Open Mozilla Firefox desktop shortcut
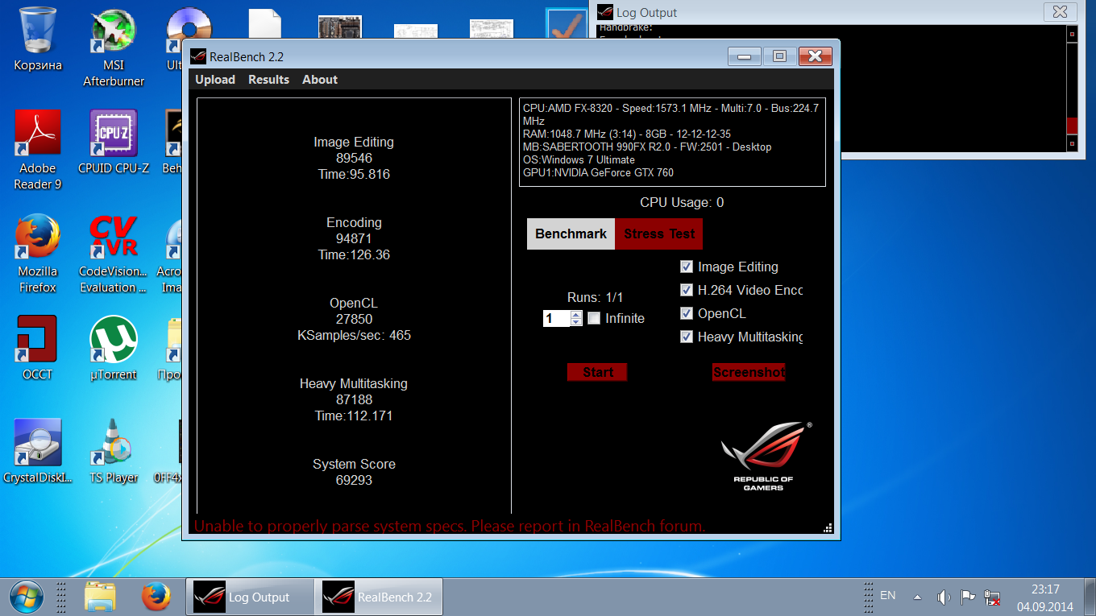This screenshot has width=1096, height=616. click(x=37, y=254)
